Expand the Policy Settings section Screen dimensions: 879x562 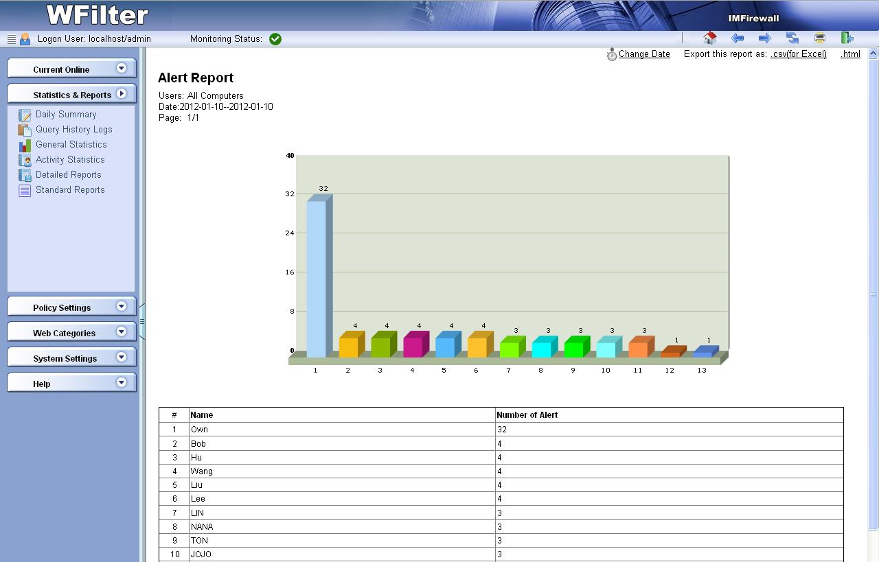pyautogui.click(x=122, y=307)
